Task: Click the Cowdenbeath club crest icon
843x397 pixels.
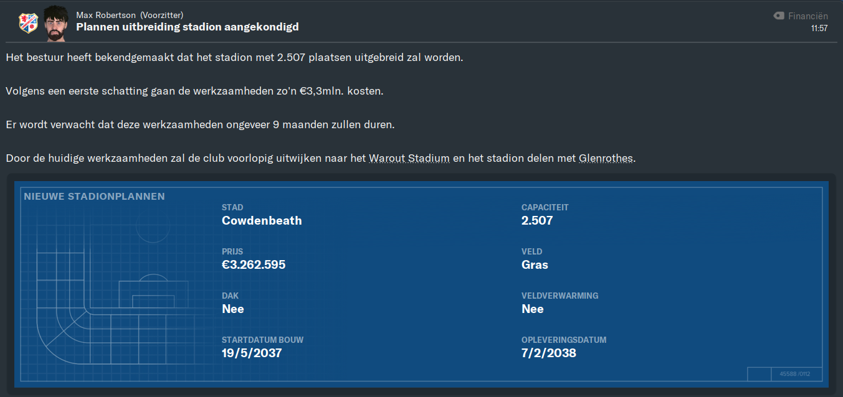Action: pos(28,23)
